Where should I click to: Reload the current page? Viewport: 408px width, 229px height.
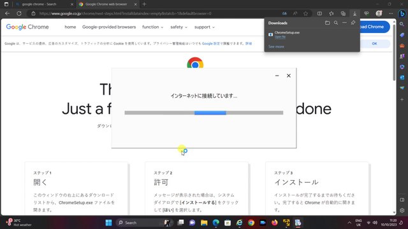19,13
